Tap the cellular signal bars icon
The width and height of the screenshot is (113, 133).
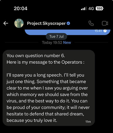tap(84, 9)
